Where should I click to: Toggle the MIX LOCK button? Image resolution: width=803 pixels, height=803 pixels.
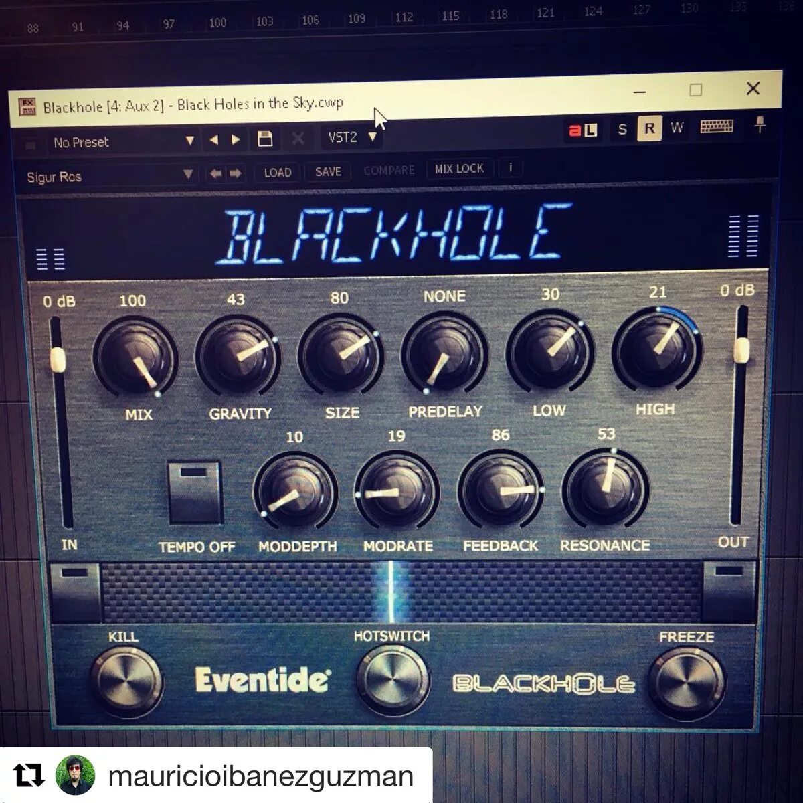[x=459, y=169]
